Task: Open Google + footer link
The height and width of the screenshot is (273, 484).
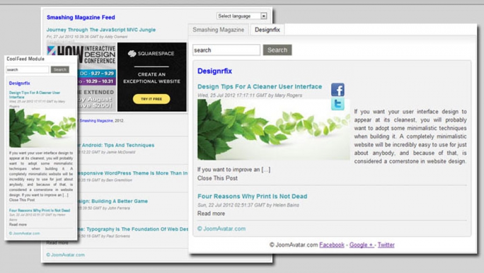Action: click(361, 245)
